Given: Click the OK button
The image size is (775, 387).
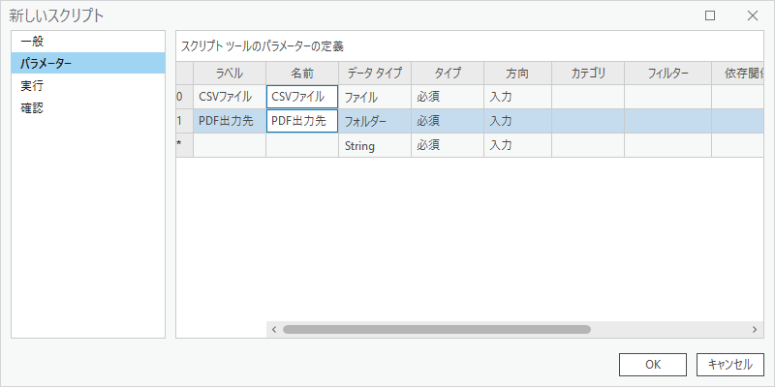Looking at the screenshot, I should (x=652, y=365).
